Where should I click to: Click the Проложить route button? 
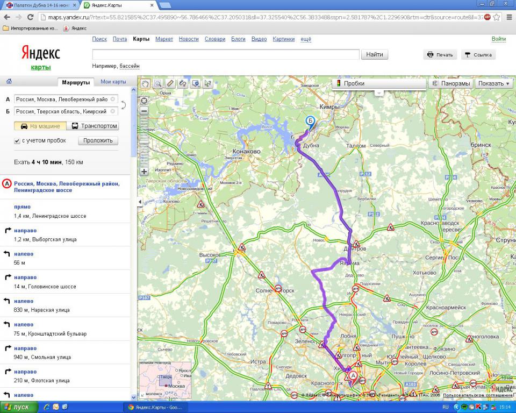(x=98, y=141)
